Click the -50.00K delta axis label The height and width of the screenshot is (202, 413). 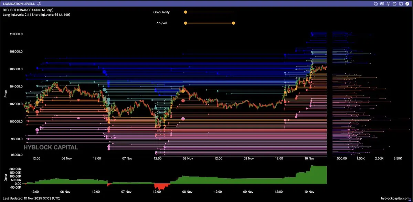16,187
